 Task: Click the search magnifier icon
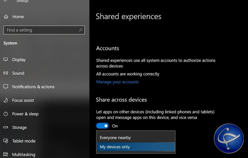(81, 30)
